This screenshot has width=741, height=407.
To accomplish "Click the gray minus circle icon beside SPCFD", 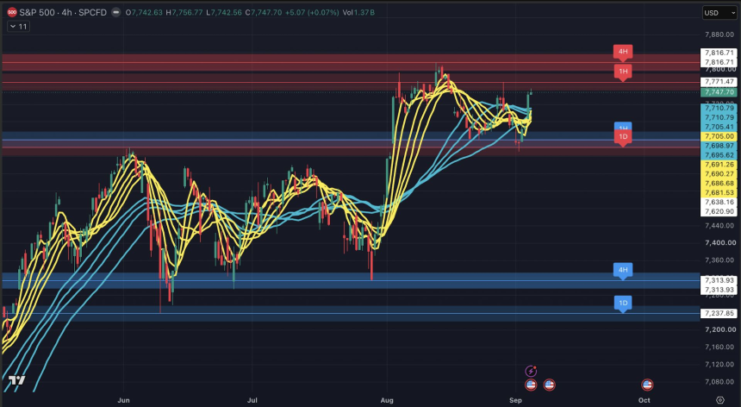I will tap(115, 12).
